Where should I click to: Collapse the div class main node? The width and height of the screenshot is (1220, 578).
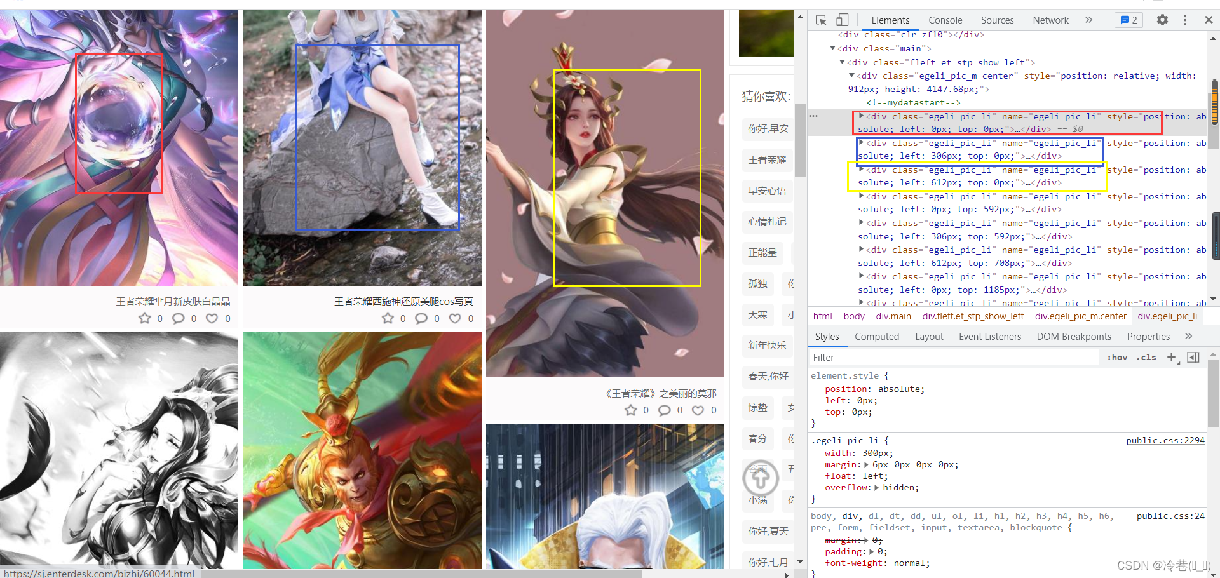tap(833, 48)
